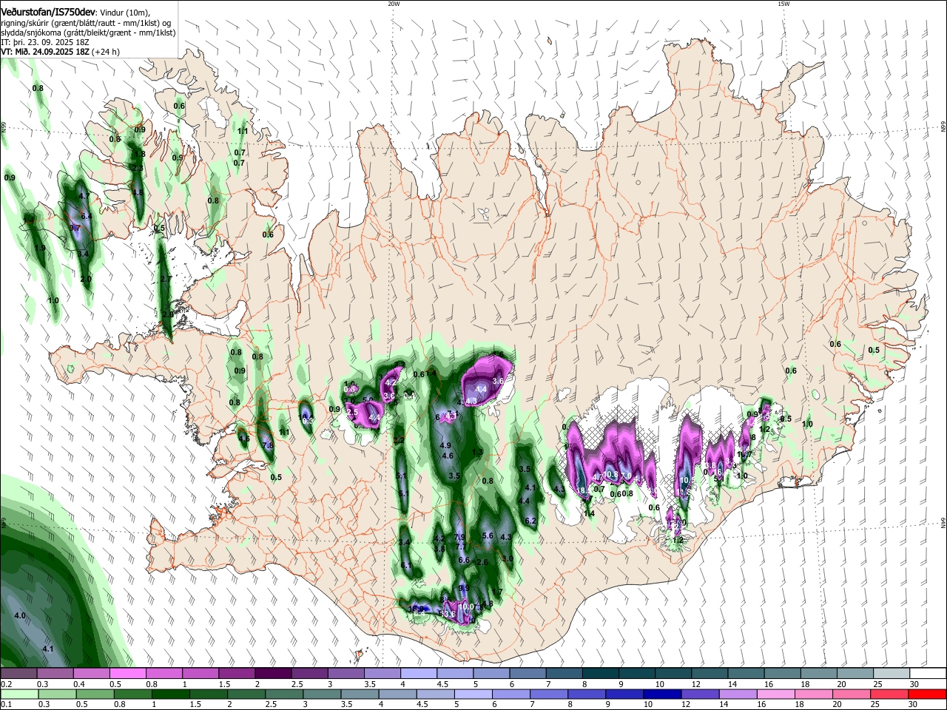The height and width of the screenshot is (710, 947).
Task: Pick the deep navy blue 10 swatch, lower legend row
Action: [662, 694]
